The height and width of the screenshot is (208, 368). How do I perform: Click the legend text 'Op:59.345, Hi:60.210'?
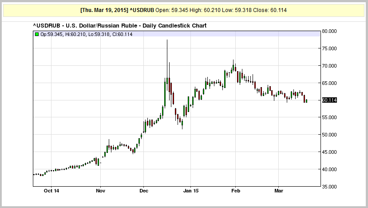coord(63,34)
